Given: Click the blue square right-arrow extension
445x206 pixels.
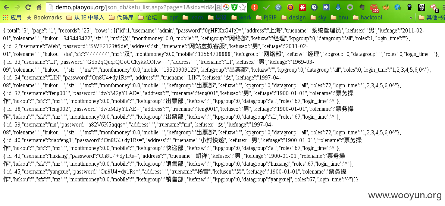Looking at the screenshot, I should coord(326,7).
